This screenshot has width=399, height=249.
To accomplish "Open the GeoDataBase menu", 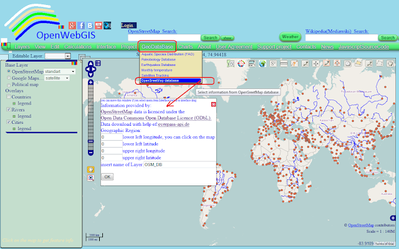I will (157, 47).
